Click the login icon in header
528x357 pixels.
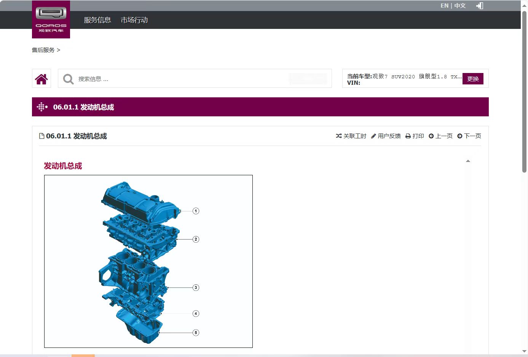coord(480,6)
